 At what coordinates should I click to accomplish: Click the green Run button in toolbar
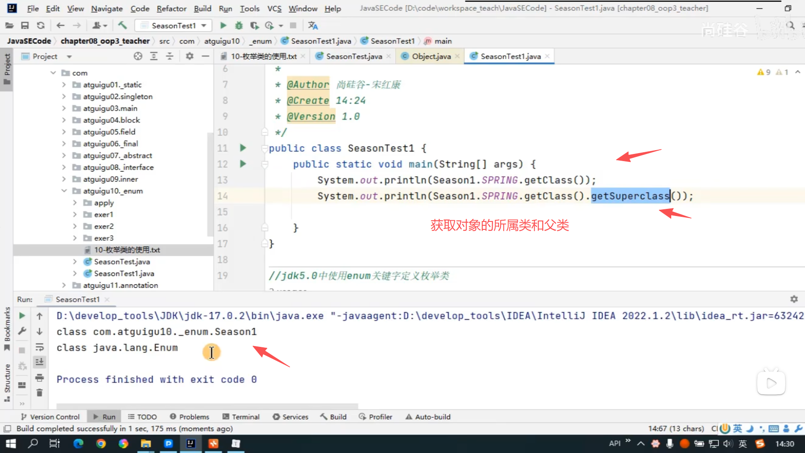[223, 26]
